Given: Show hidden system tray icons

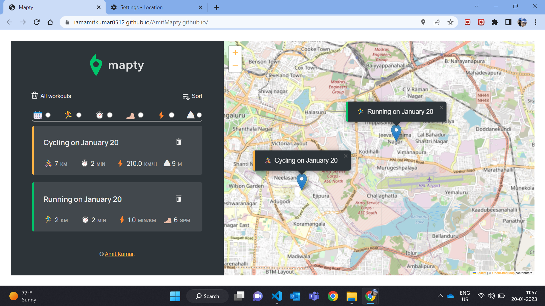Looking at the screenshot, I should point(440,296).
